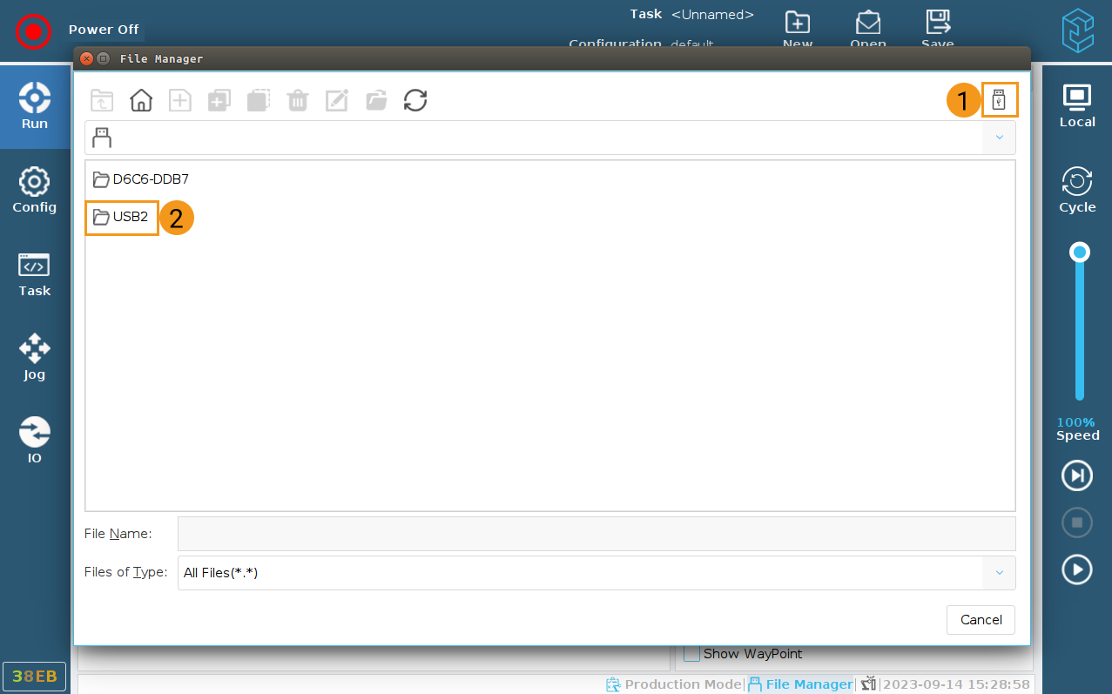The width and height of the screenshot is (1112, 694).
Task: Go to the home folder icon
Action: pyautogui.click(x=141, y=100)
